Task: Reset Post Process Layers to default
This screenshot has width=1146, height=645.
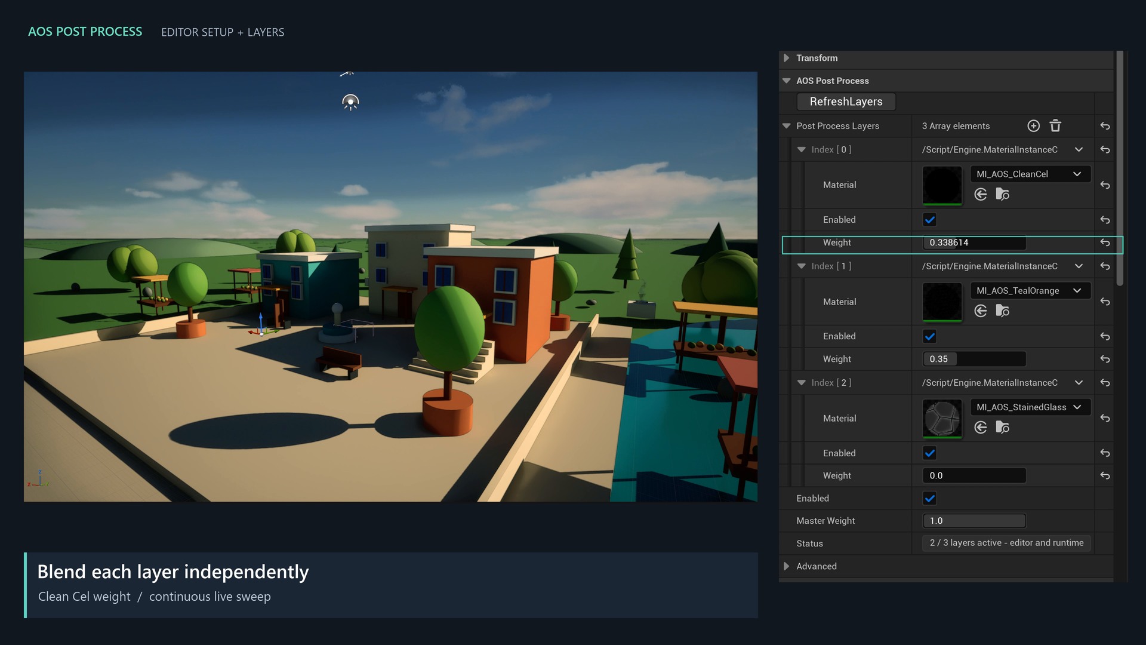Action: 1105,126
